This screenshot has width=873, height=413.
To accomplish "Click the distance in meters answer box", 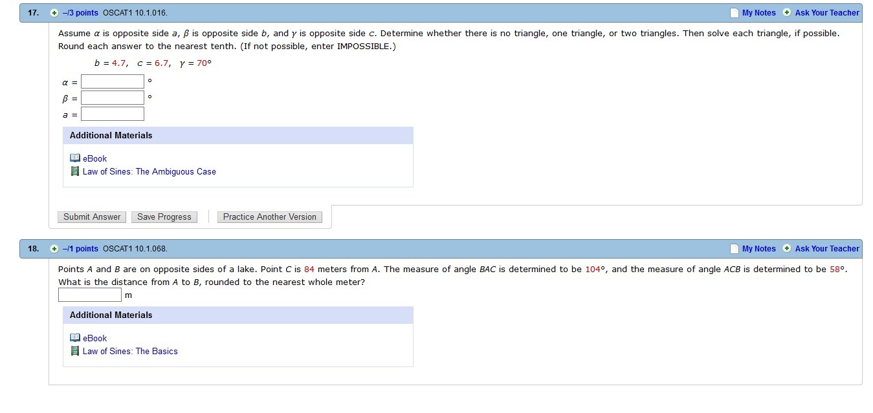I will coord(90,295).
